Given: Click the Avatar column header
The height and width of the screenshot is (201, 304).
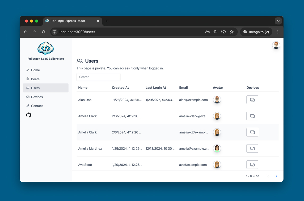Looking at the screenshot, I should click(218, 88).
